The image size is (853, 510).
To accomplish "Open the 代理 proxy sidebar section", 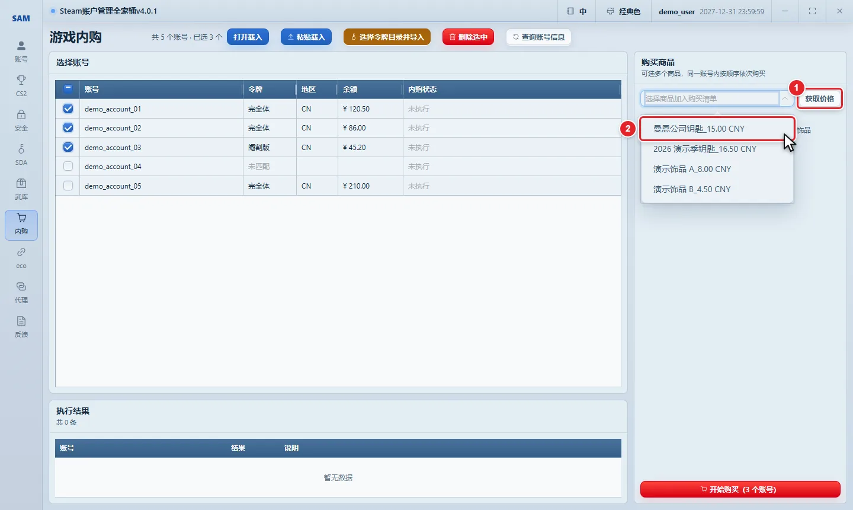I will 21,293.
